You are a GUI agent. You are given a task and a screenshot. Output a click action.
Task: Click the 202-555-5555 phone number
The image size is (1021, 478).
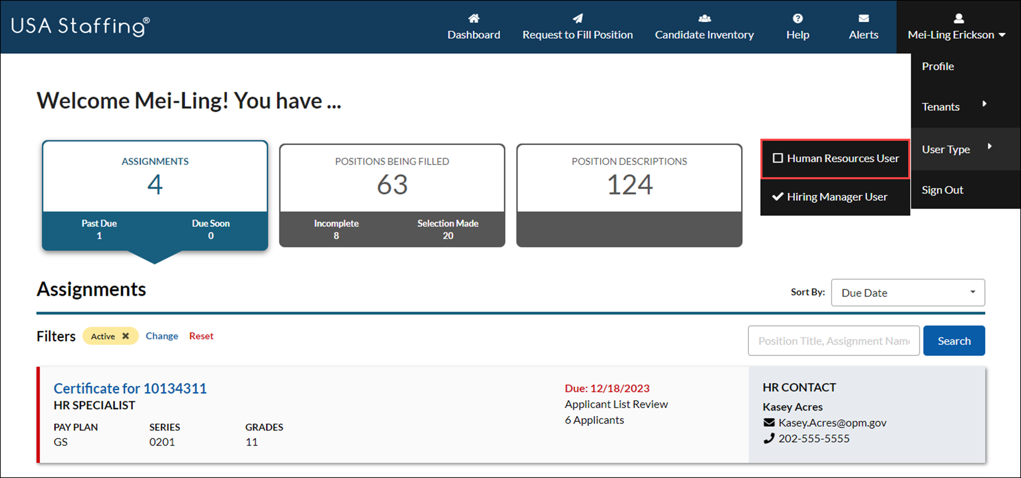(x=814, y=438)
